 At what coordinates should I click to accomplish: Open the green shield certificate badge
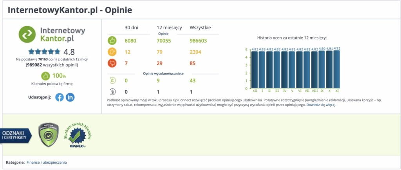pyautogui.click(x=48, y=135)
